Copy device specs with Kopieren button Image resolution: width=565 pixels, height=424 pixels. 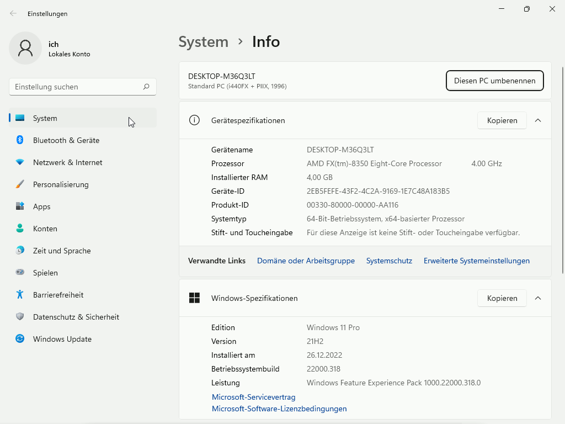502,120
